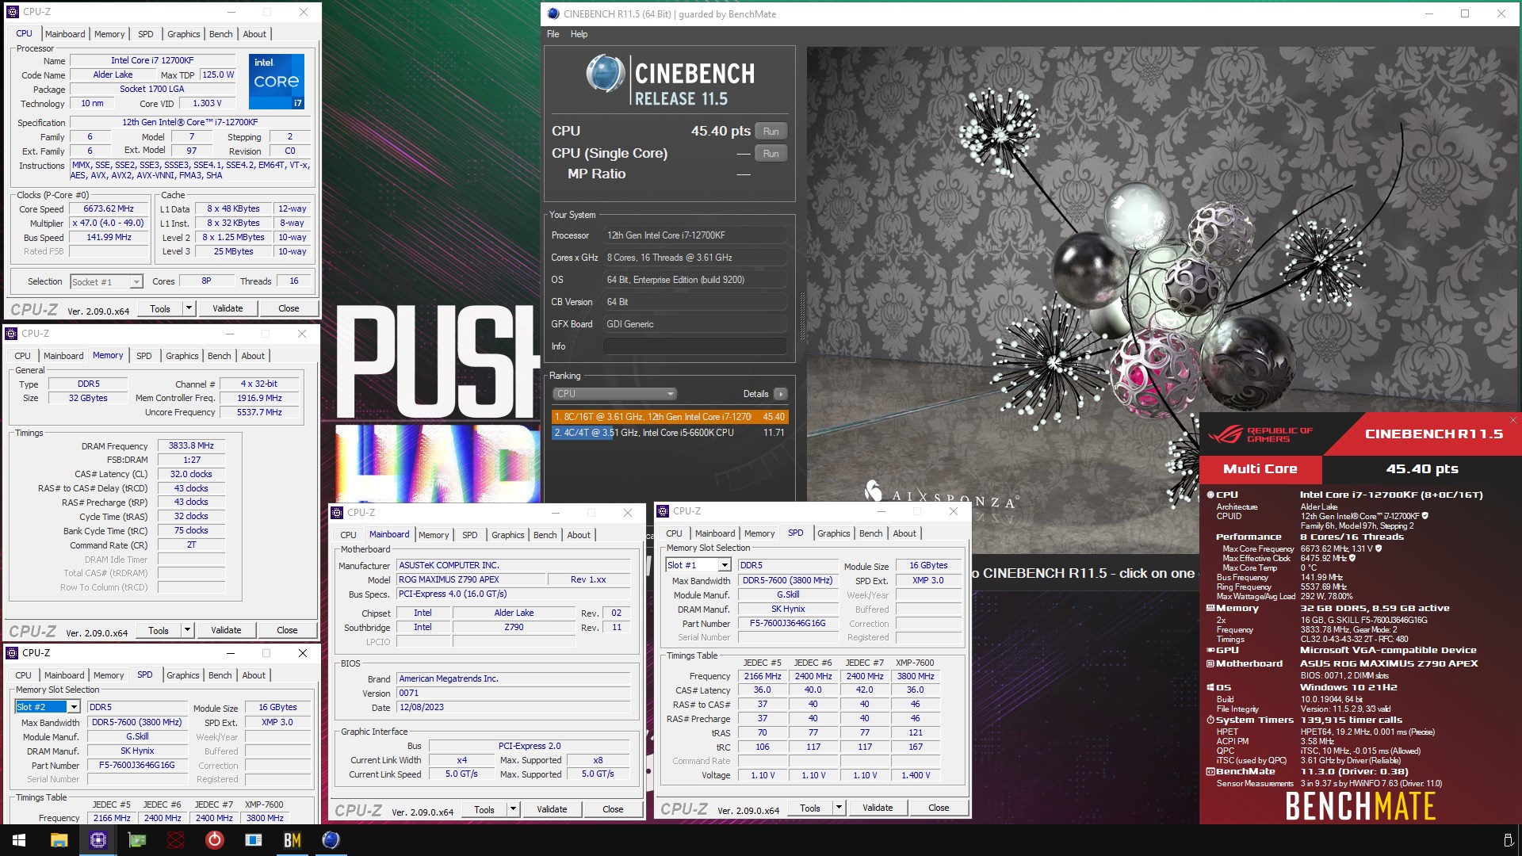
Task: Run the CPU multi-core benchmark
Action: 771,132
